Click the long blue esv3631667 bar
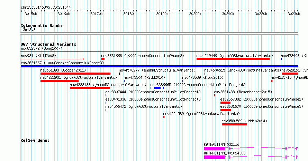This screenshot has height=161, width=308. pos(159,66)
